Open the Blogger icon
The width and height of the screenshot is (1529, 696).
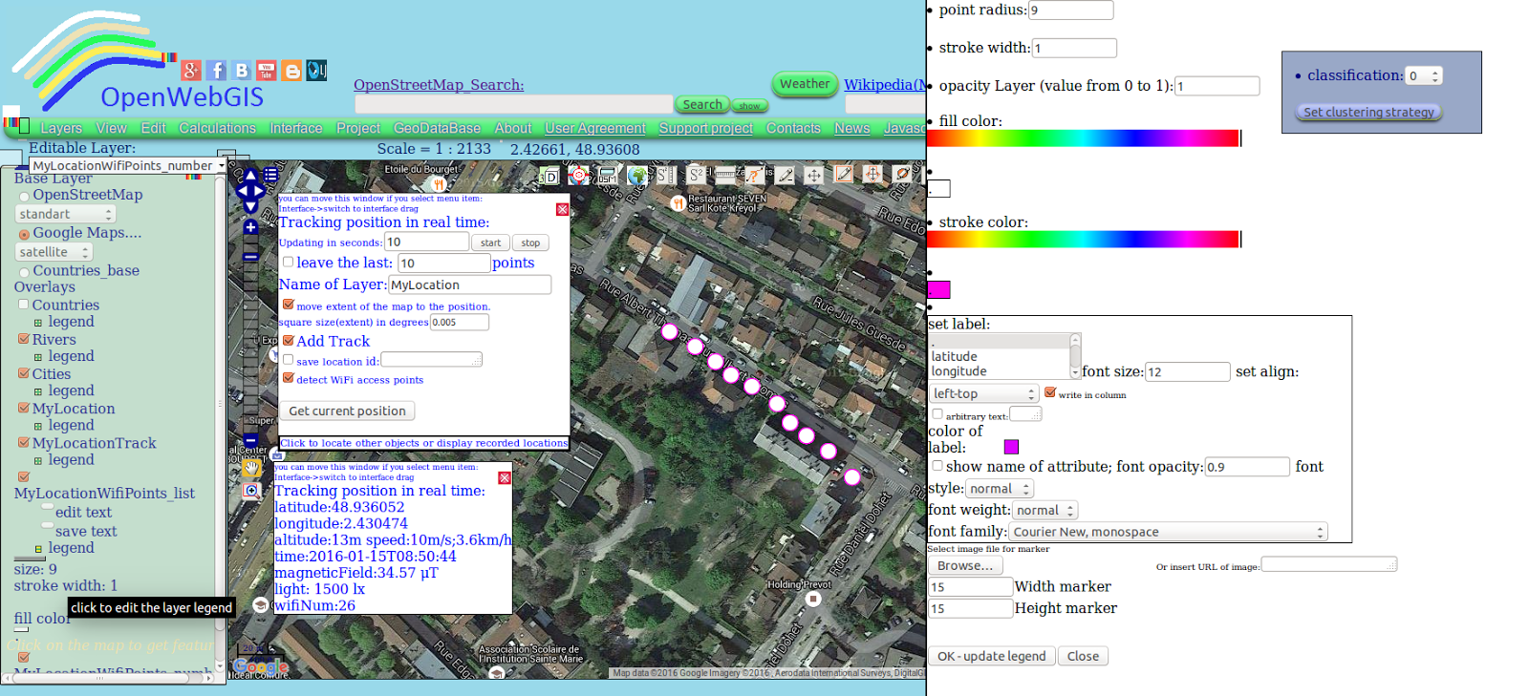(291, 70)
